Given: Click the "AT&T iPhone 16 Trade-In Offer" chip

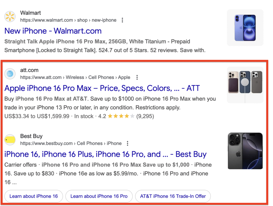Looking at the screenshot, I should tap(173, 196).
